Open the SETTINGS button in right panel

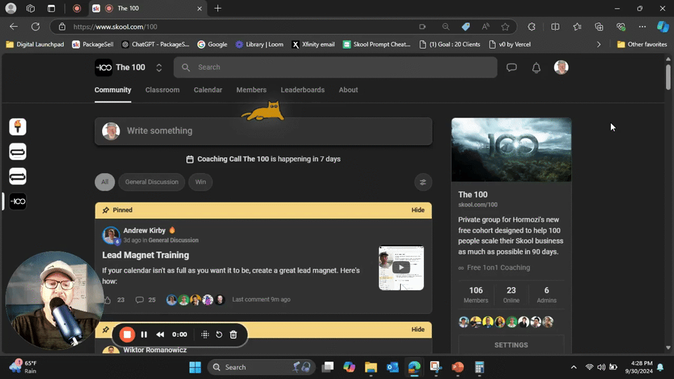coord(511,345)
